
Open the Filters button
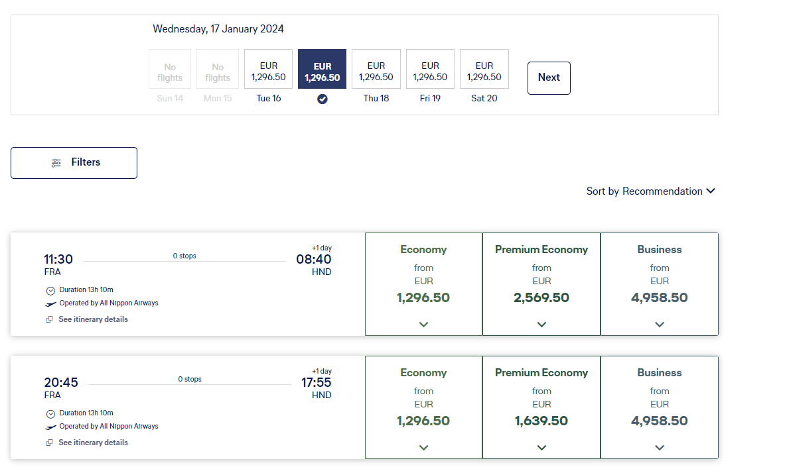74,163
